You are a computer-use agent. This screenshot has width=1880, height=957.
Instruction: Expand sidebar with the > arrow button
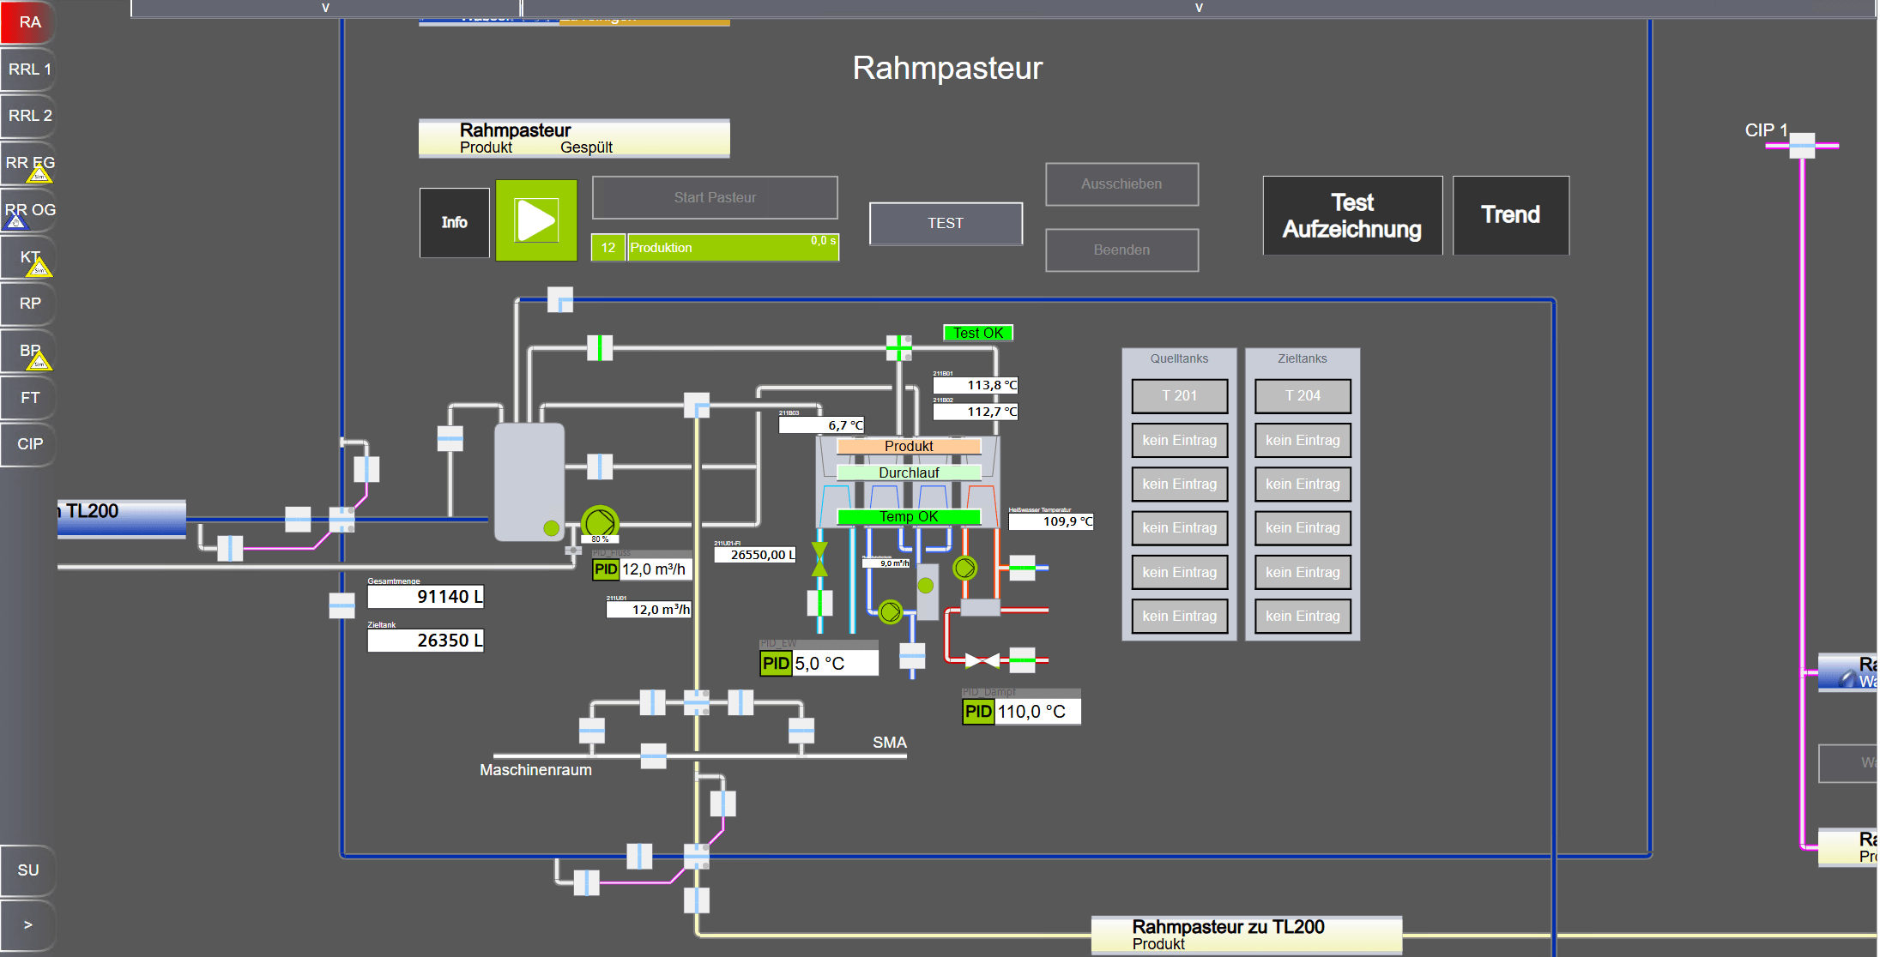[28, 924]
